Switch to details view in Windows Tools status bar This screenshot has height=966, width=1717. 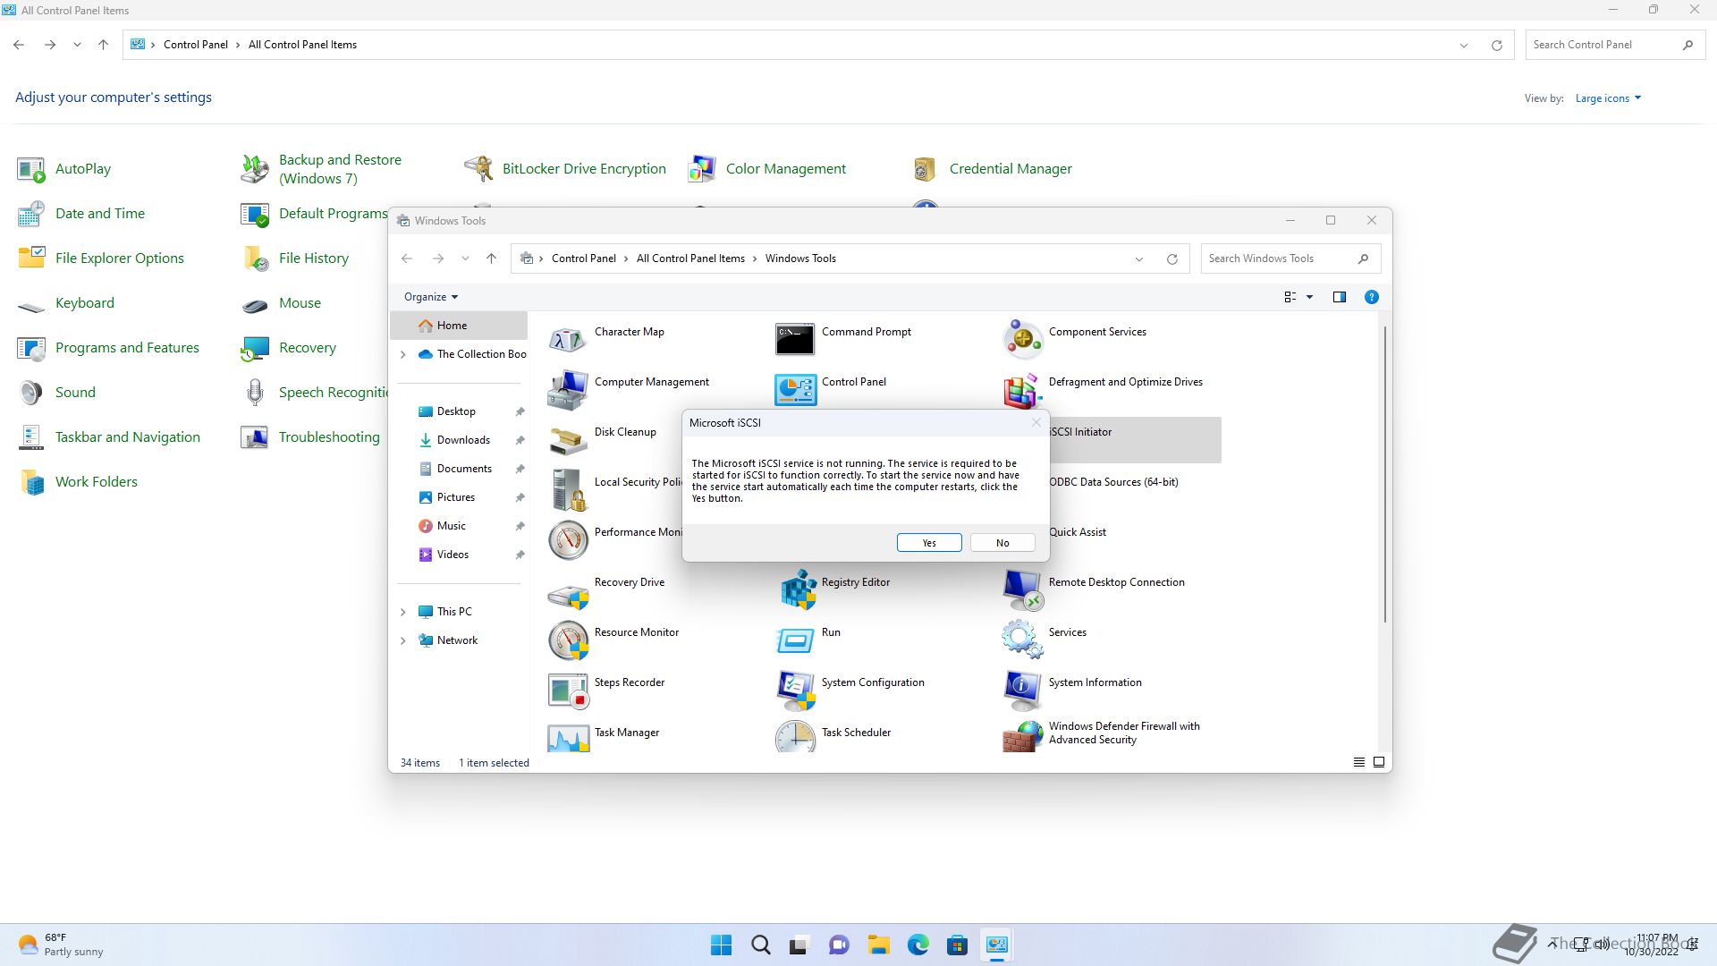[x=1358, y=762]
